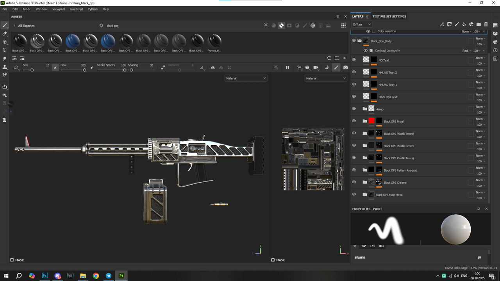Switch to Texture Set Settings tab
The height and width of the screenshot is (281, 500).
[x=389, y=16]
